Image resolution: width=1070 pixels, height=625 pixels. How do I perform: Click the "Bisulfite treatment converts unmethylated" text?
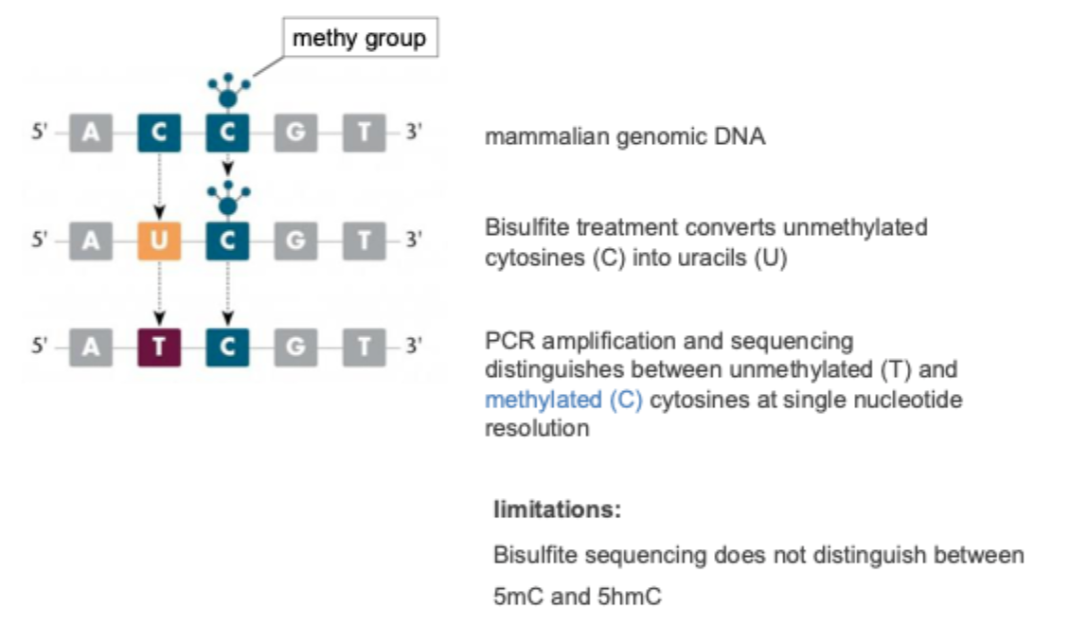pyautogui.click(x=705, y=228)
